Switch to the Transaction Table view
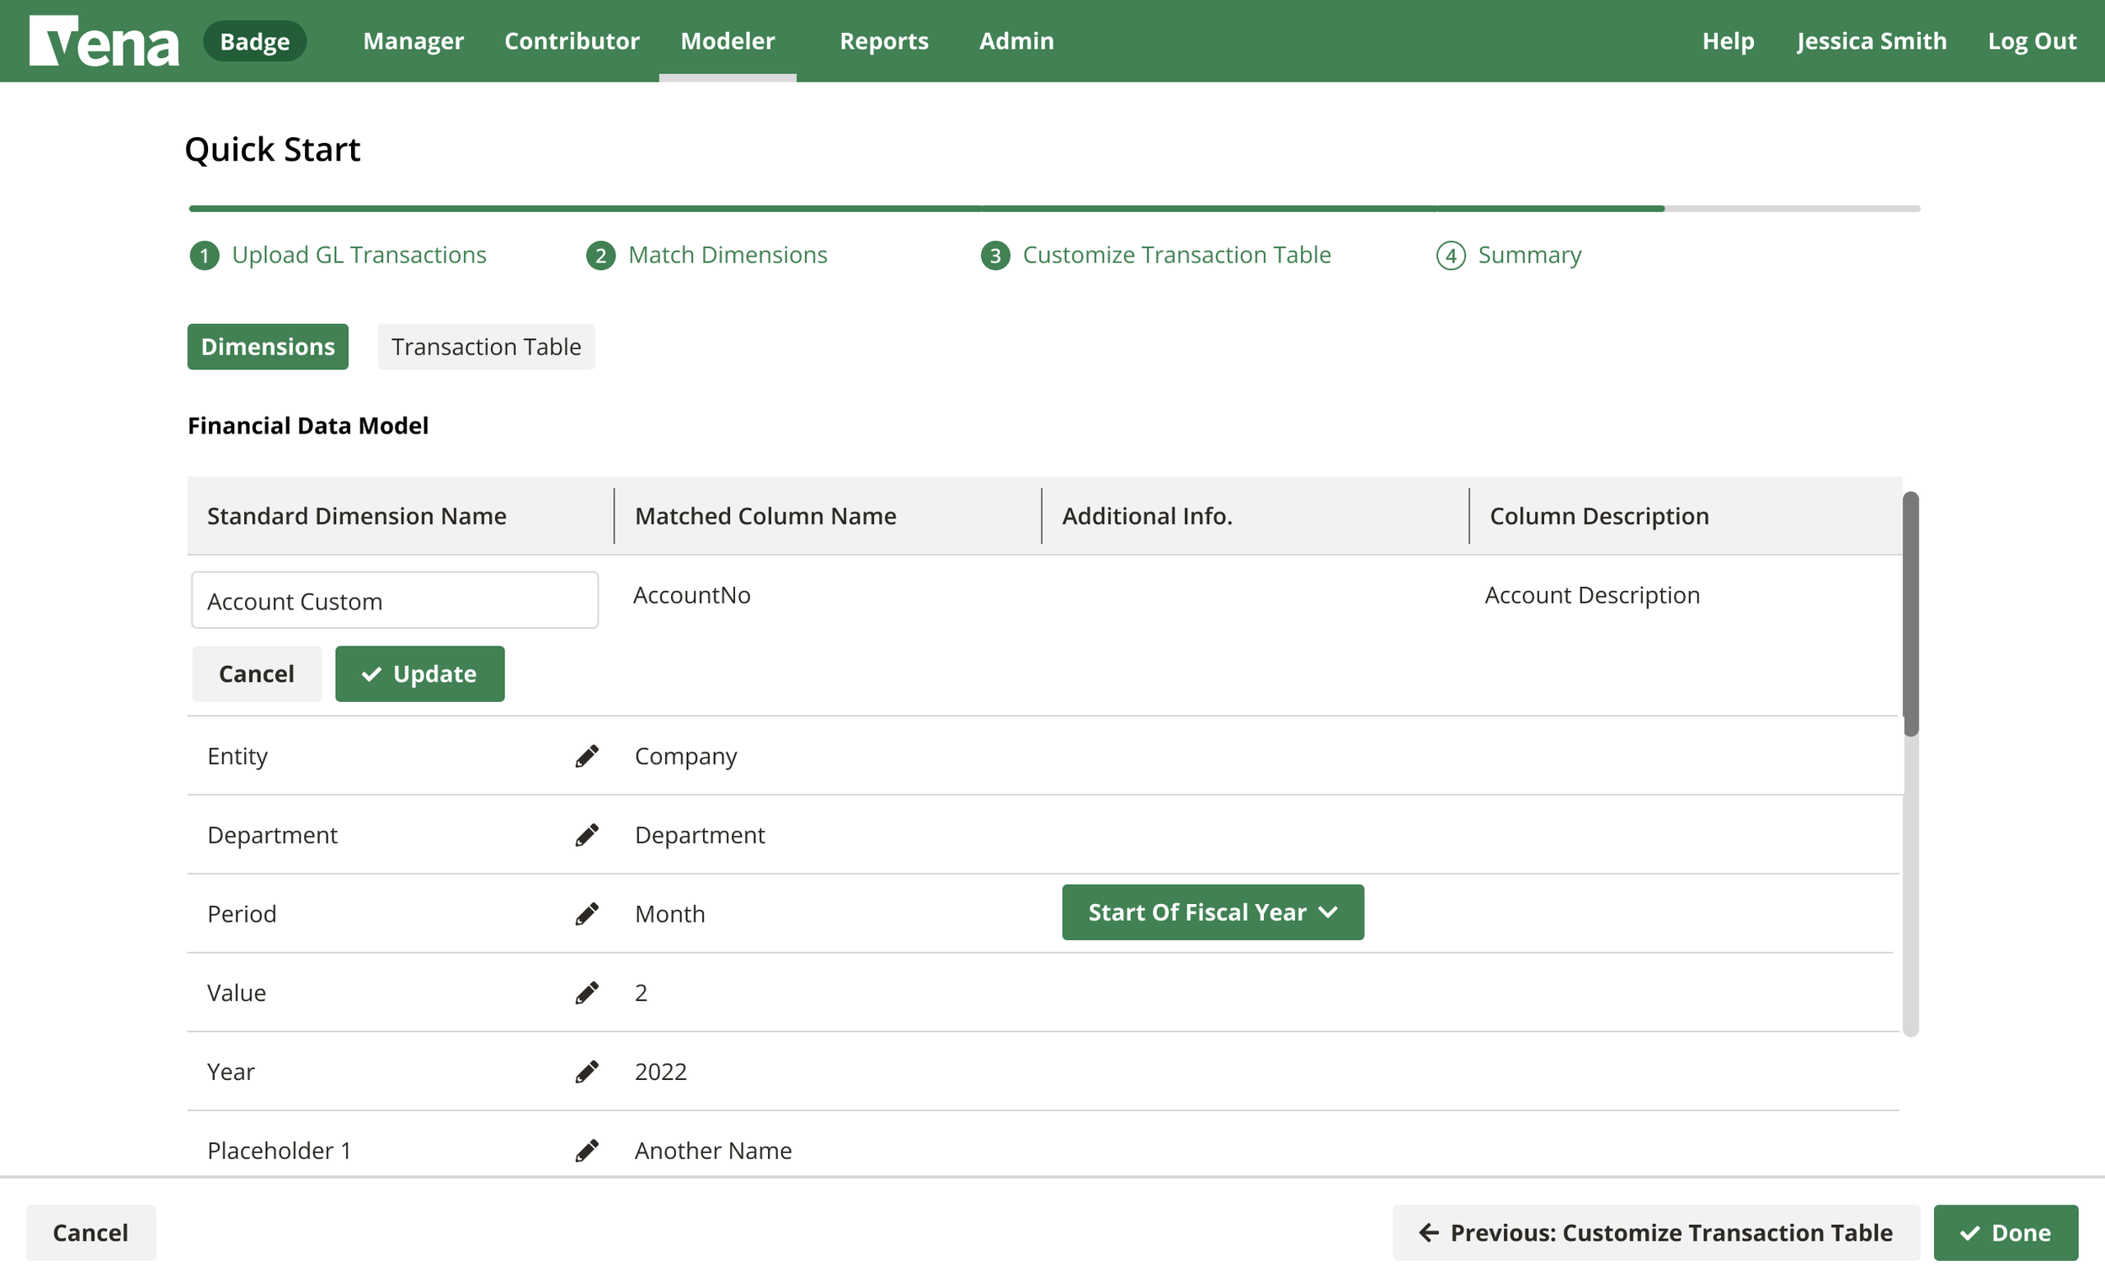The height and width of the screenshot is (1287, 2105). point(485,347)
